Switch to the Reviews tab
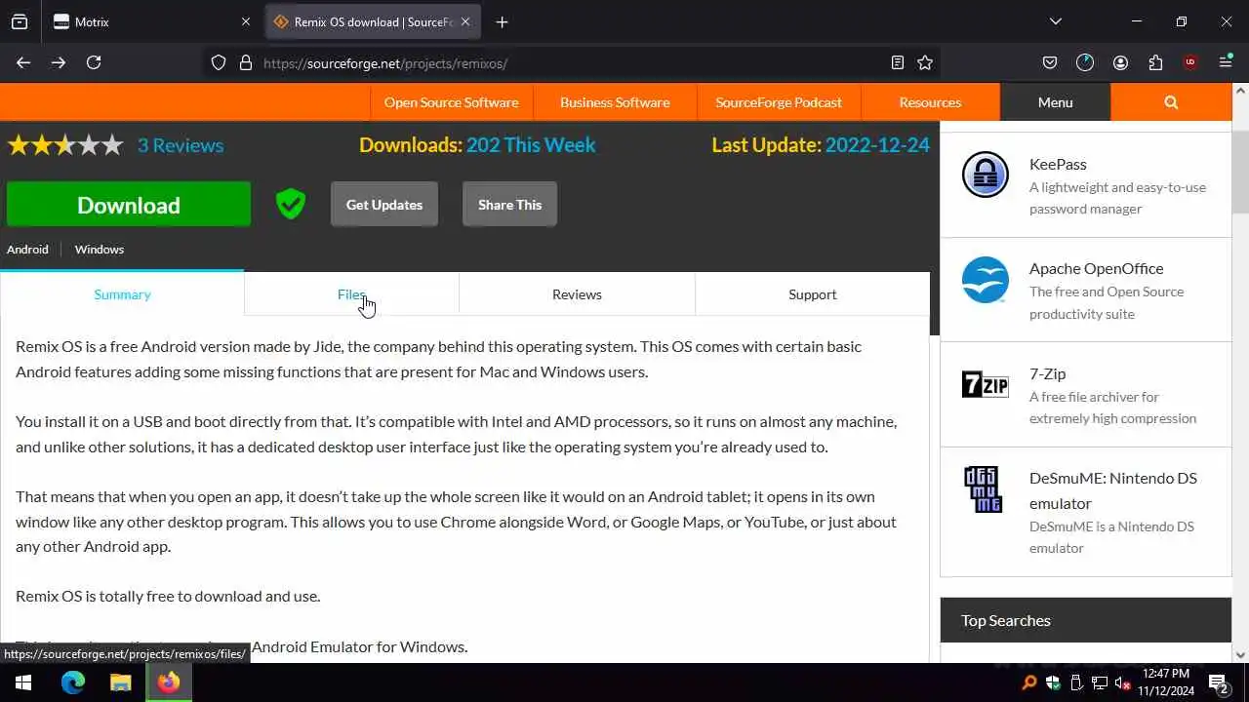The width and height of the screenshot is (1249, 702). [577, 294]
